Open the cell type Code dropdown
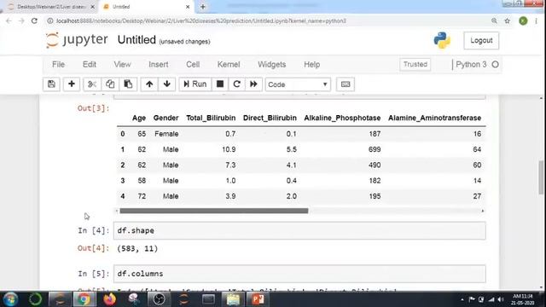The width and height of the screenshot is (546, 307). click(298, 84)
